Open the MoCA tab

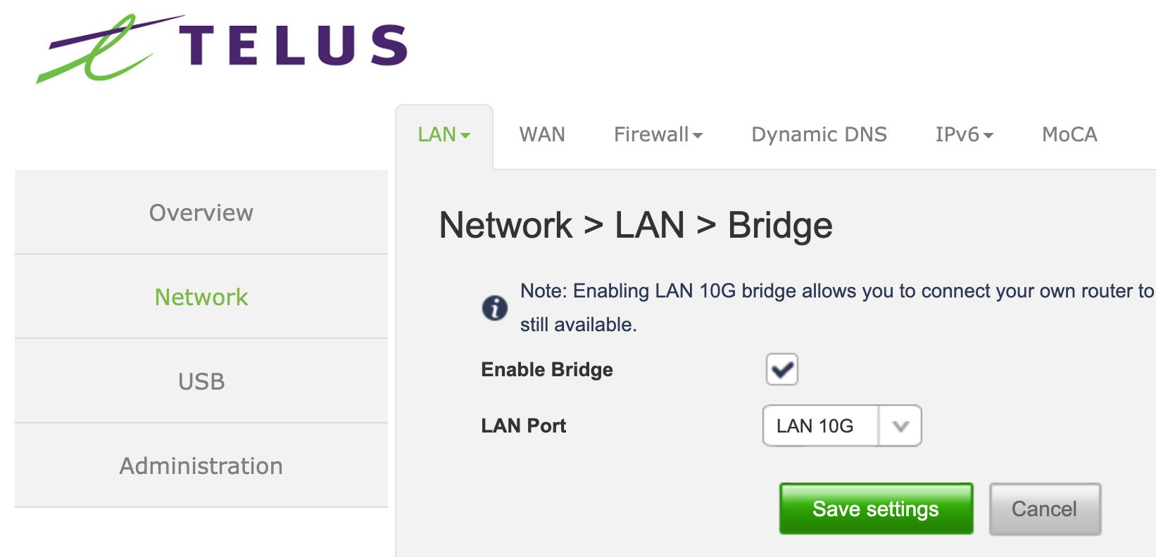tap(1069, 134)
